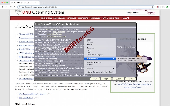170x106 pixels.
Task: Open the LICENSES navigation tab
Action: [71, 18]
